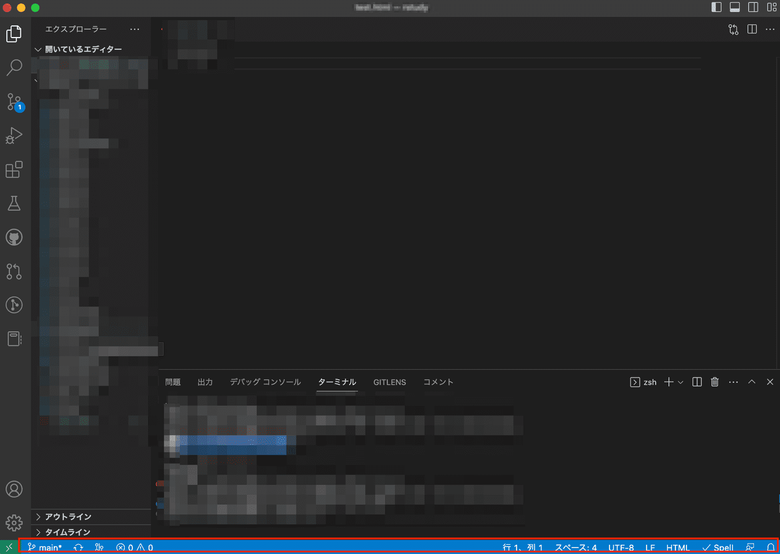Close the bottom panel with X
Viewport: 780px width, 554px height.
(x=770, y=382)
